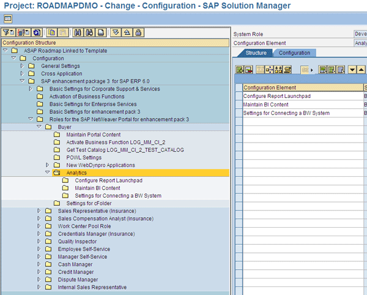Expand Basic Settings for Corporate Support & Services
This screenshot has width=367, height=295.
coord(31,89)
